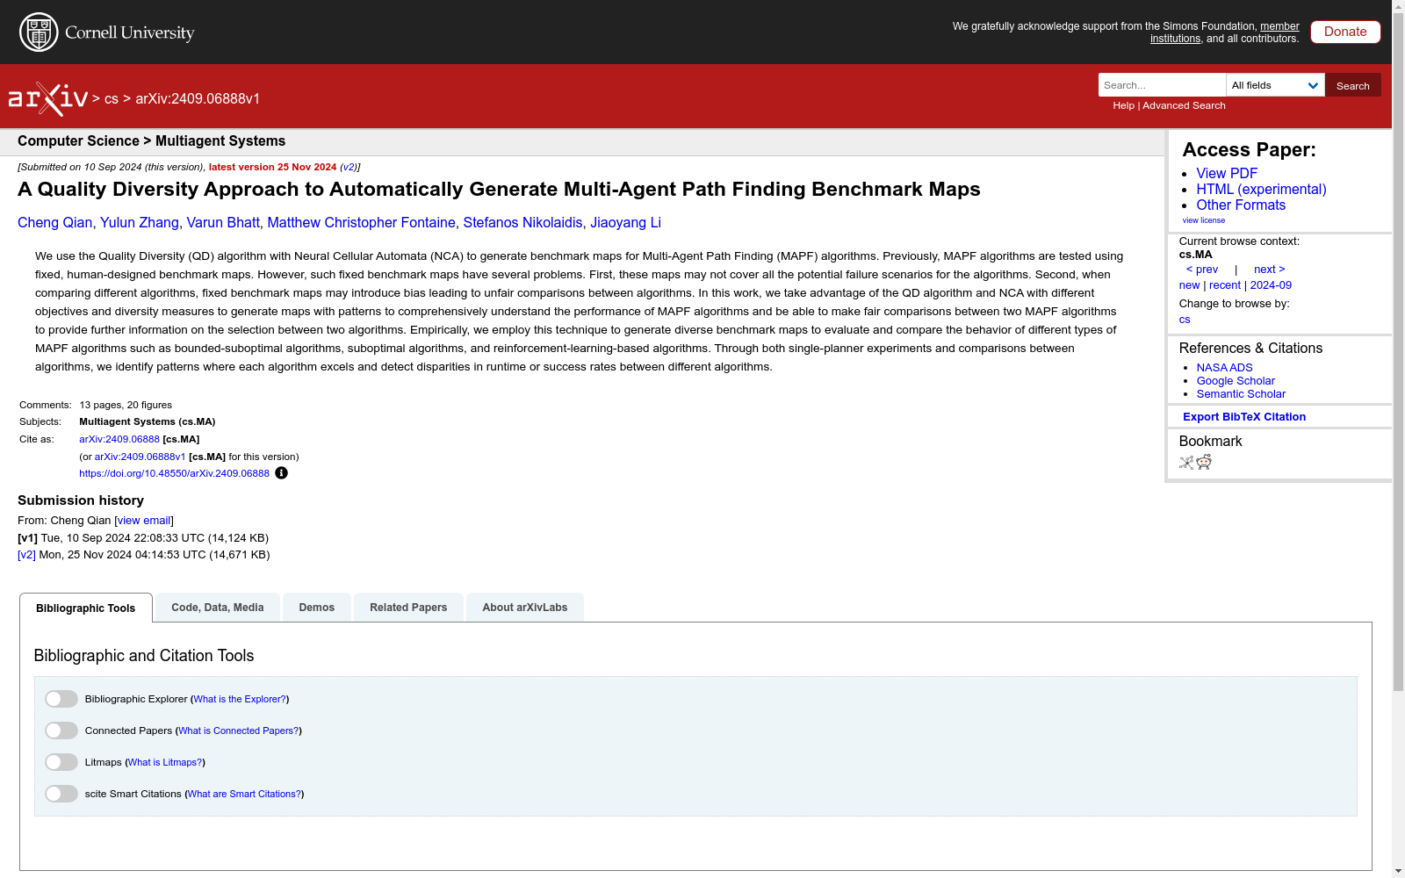The image size is (1405, 878).
Task: Click view email link
Action: point(144,521)
